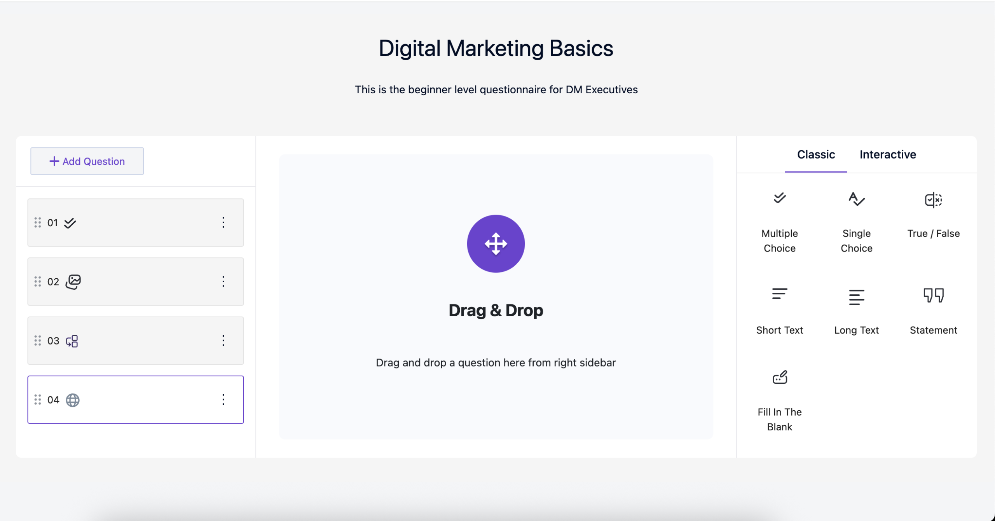Open the three-dot menu for question 02
The image size is (995, 521).
click(223, 281)
